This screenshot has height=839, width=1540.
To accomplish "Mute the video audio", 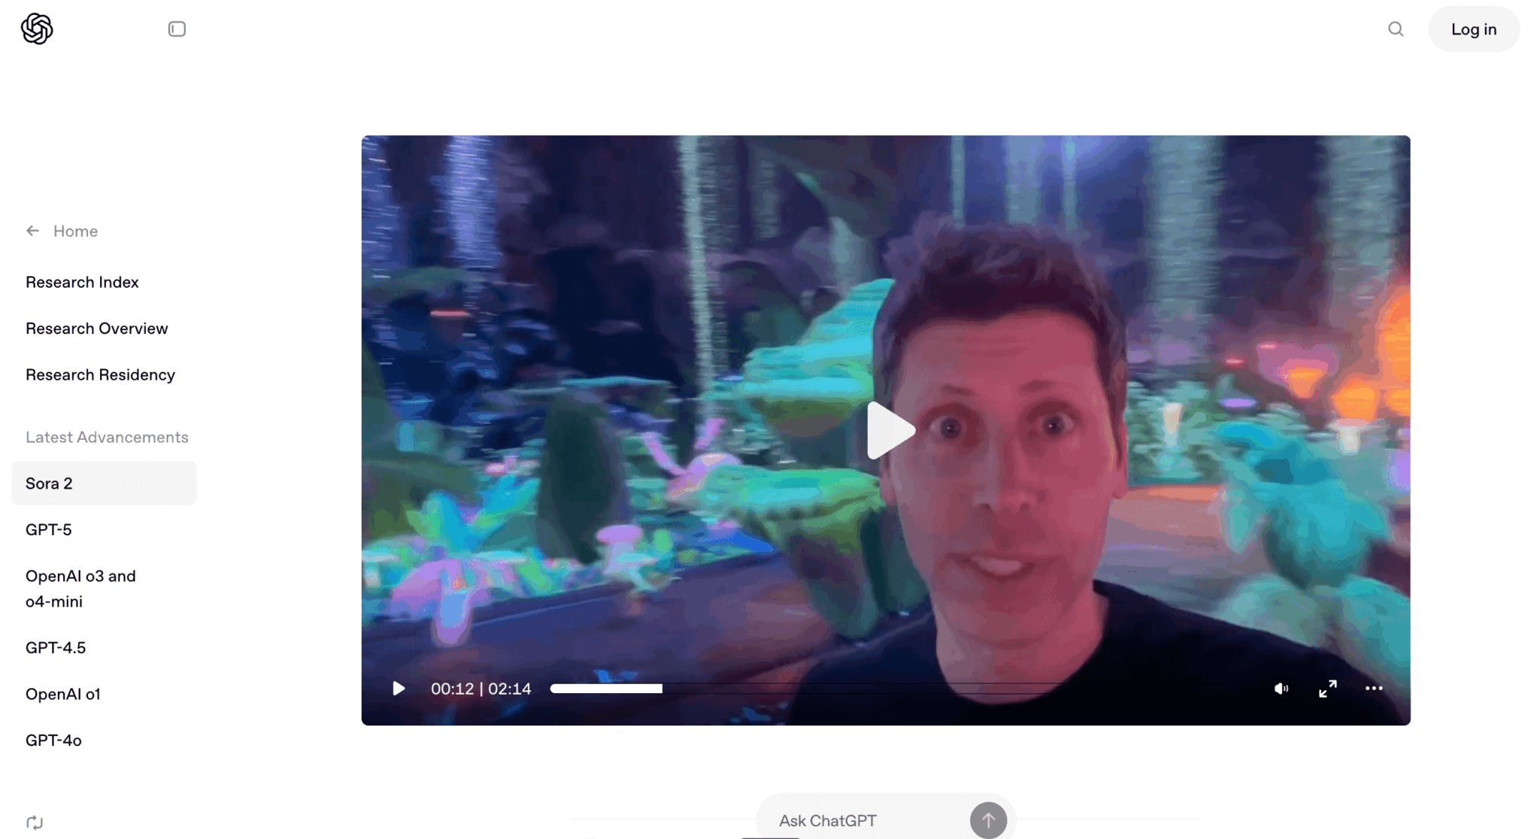I will coord(1282,688).
